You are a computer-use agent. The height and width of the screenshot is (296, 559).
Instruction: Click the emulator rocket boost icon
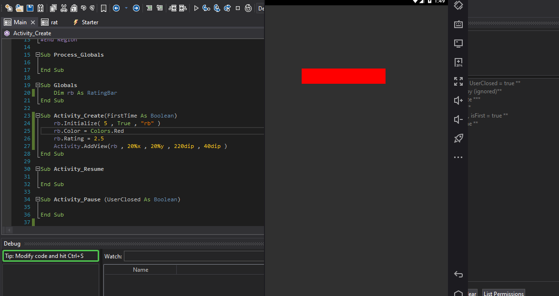[x=458, y=138]
